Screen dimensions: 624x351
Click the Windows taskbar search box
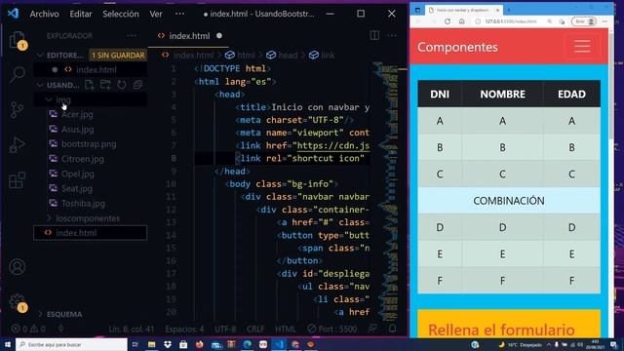point(71,344)
